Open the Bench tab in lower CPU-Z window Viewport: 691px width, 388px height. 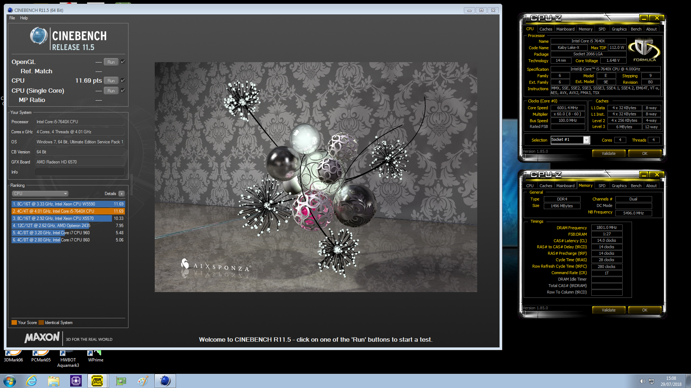(x=636, y=186)
